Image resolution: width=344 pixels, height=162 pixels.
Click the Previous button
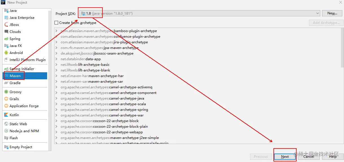click(x=261, y=157)
